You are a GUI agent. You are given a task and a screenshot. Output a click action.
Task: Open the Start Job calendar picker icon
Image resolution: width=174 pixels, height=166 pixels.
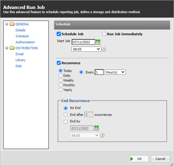click(98, 42)
